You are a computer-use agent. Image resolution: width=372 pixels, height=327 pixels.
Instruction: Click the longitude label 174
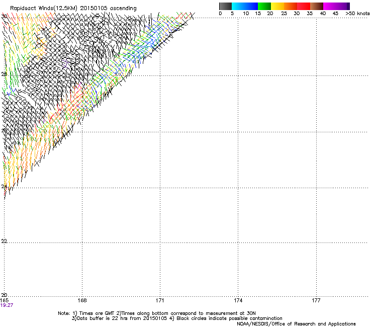point(238,300)
